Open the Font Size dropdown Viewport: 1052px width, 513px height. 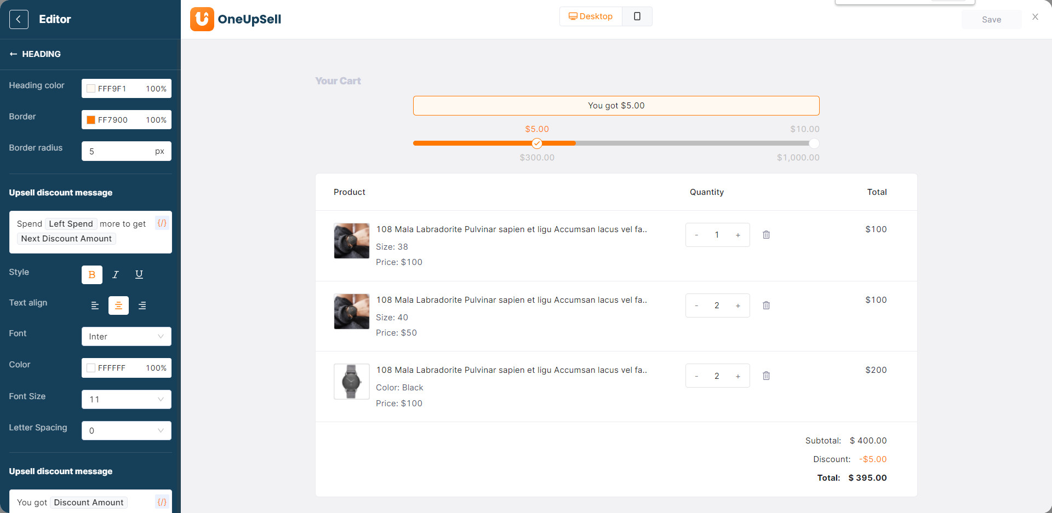pos(127,399)
